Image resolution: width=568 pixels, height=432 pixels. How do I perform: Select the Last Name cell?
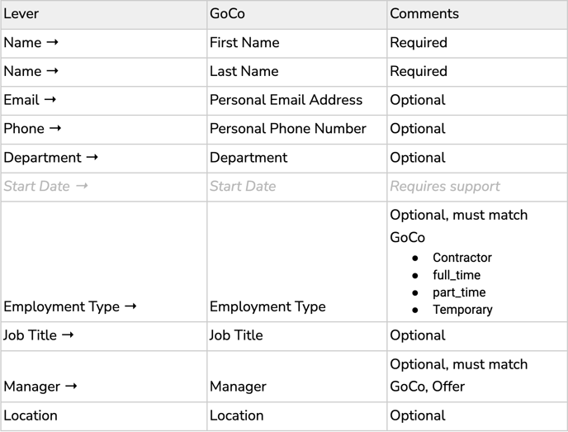pos(296,72)
